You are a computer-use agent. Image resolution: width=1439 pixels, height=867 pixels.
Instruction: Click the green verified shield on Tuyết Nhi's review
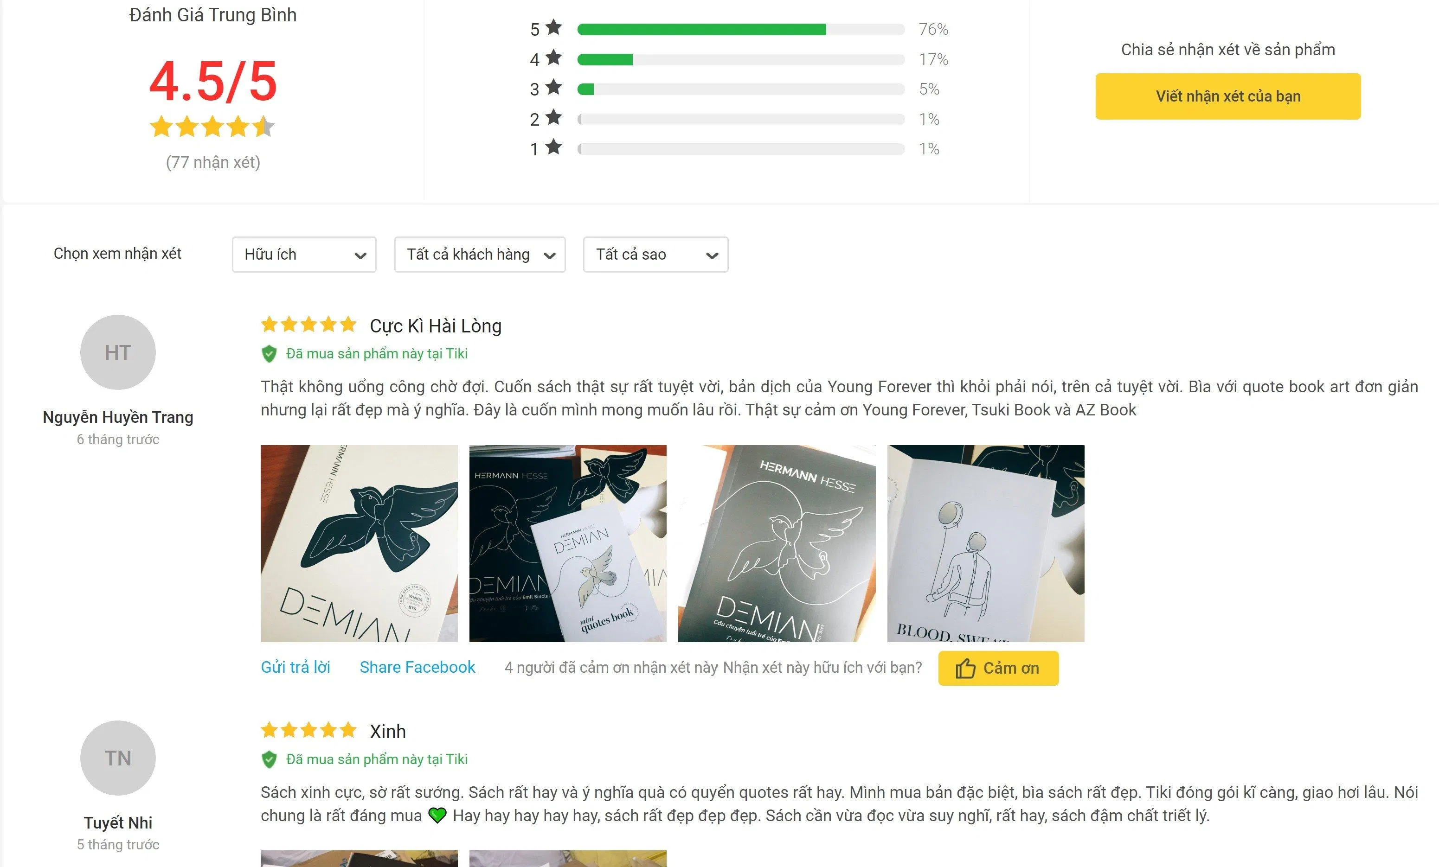(269, 759)
